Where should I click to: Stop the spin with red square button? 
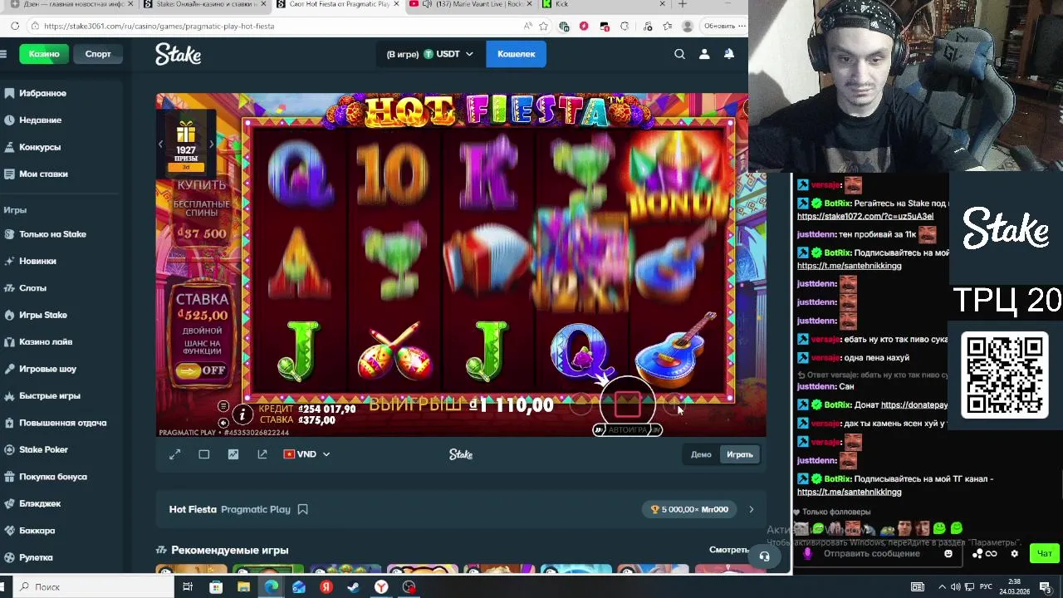coord(628,405)
